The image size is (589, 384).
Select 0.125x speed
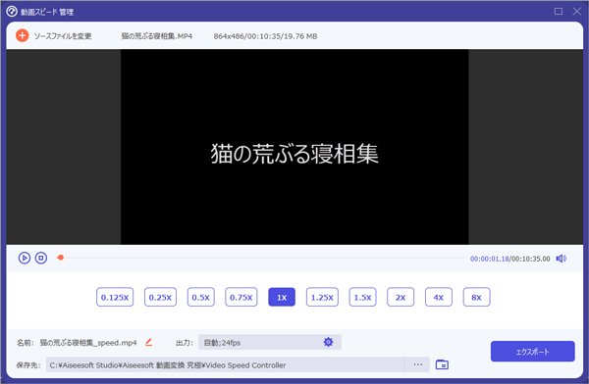[115, 297]
